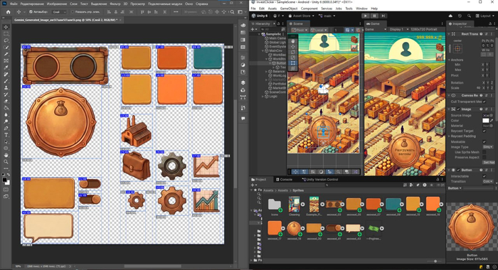
Task: Select the Rectangular Marquee tool in Photoshop
Action: click(6, 34)
